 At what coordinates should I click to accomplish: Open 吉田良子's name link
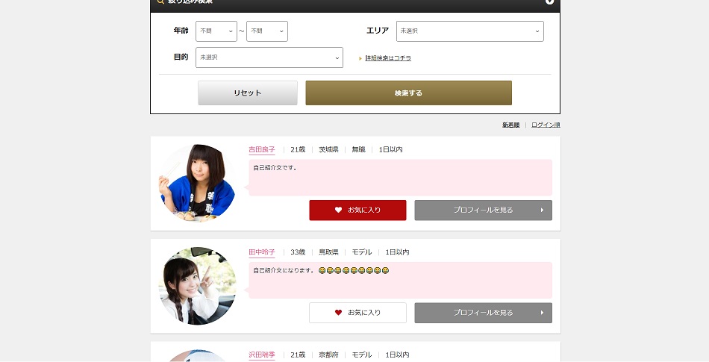pyautogui.click(x=262, y=149)
